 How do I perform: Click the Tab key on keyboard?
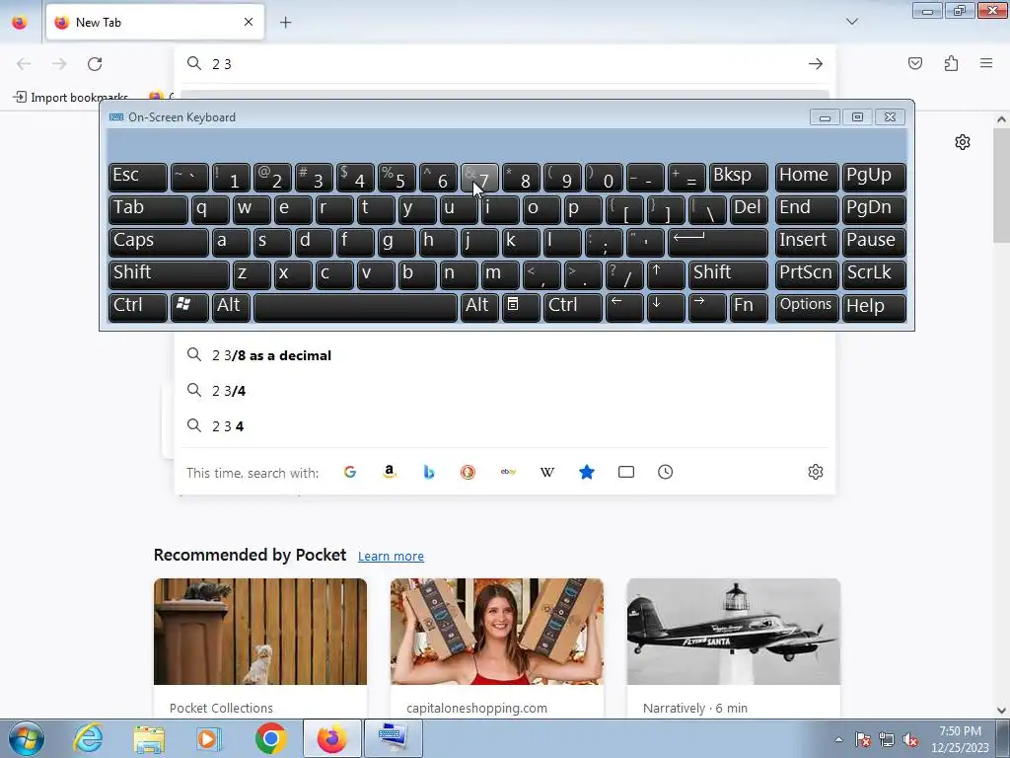148,209
